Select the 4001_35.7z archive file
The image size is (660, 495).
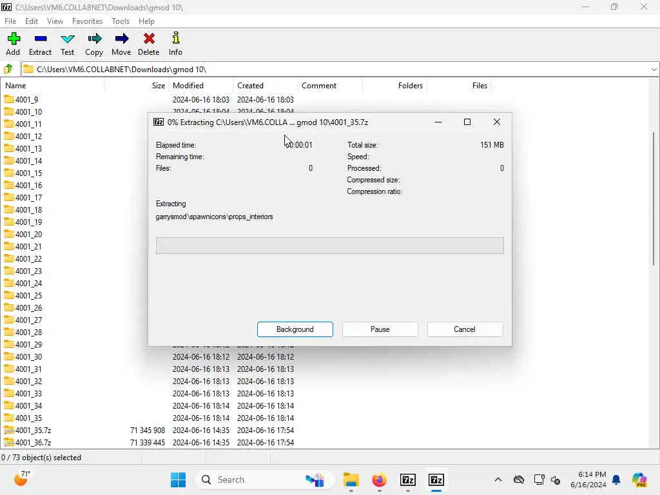(x=33, y=430)
